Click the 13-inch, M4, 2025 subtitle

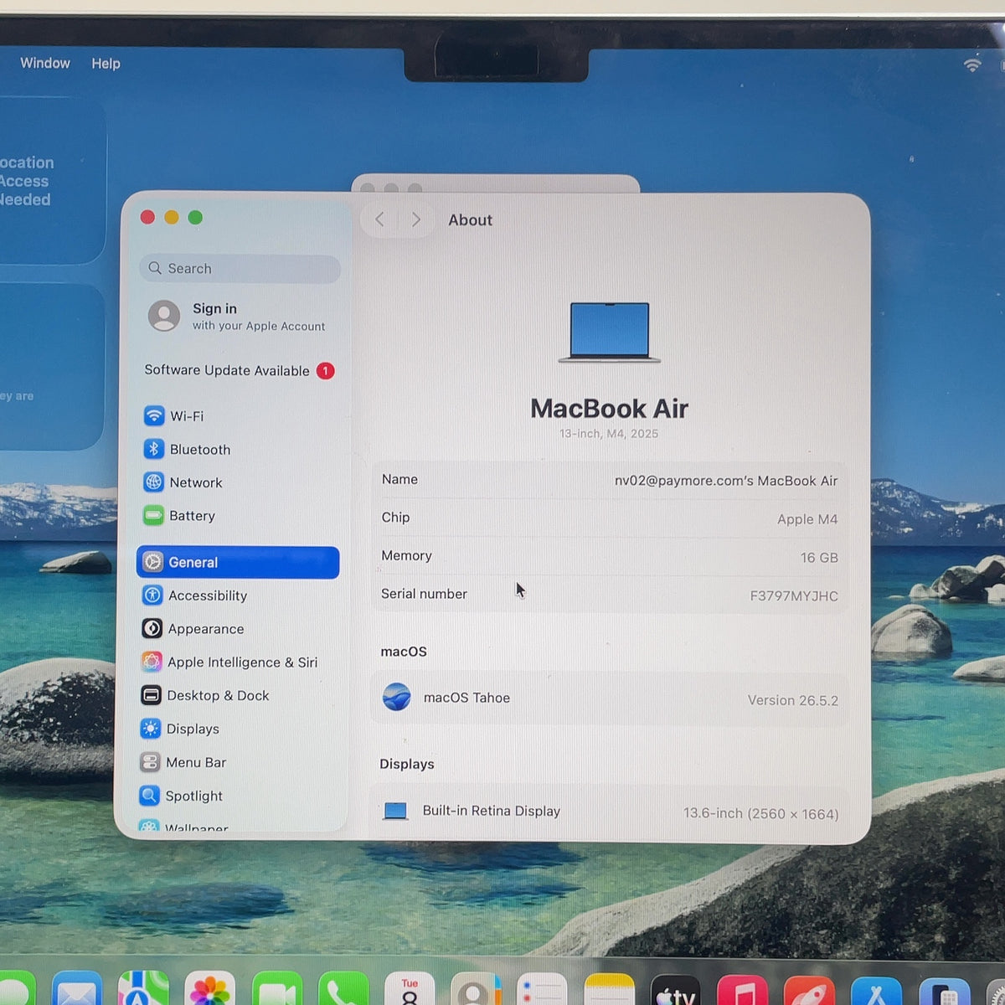(609, 434)
